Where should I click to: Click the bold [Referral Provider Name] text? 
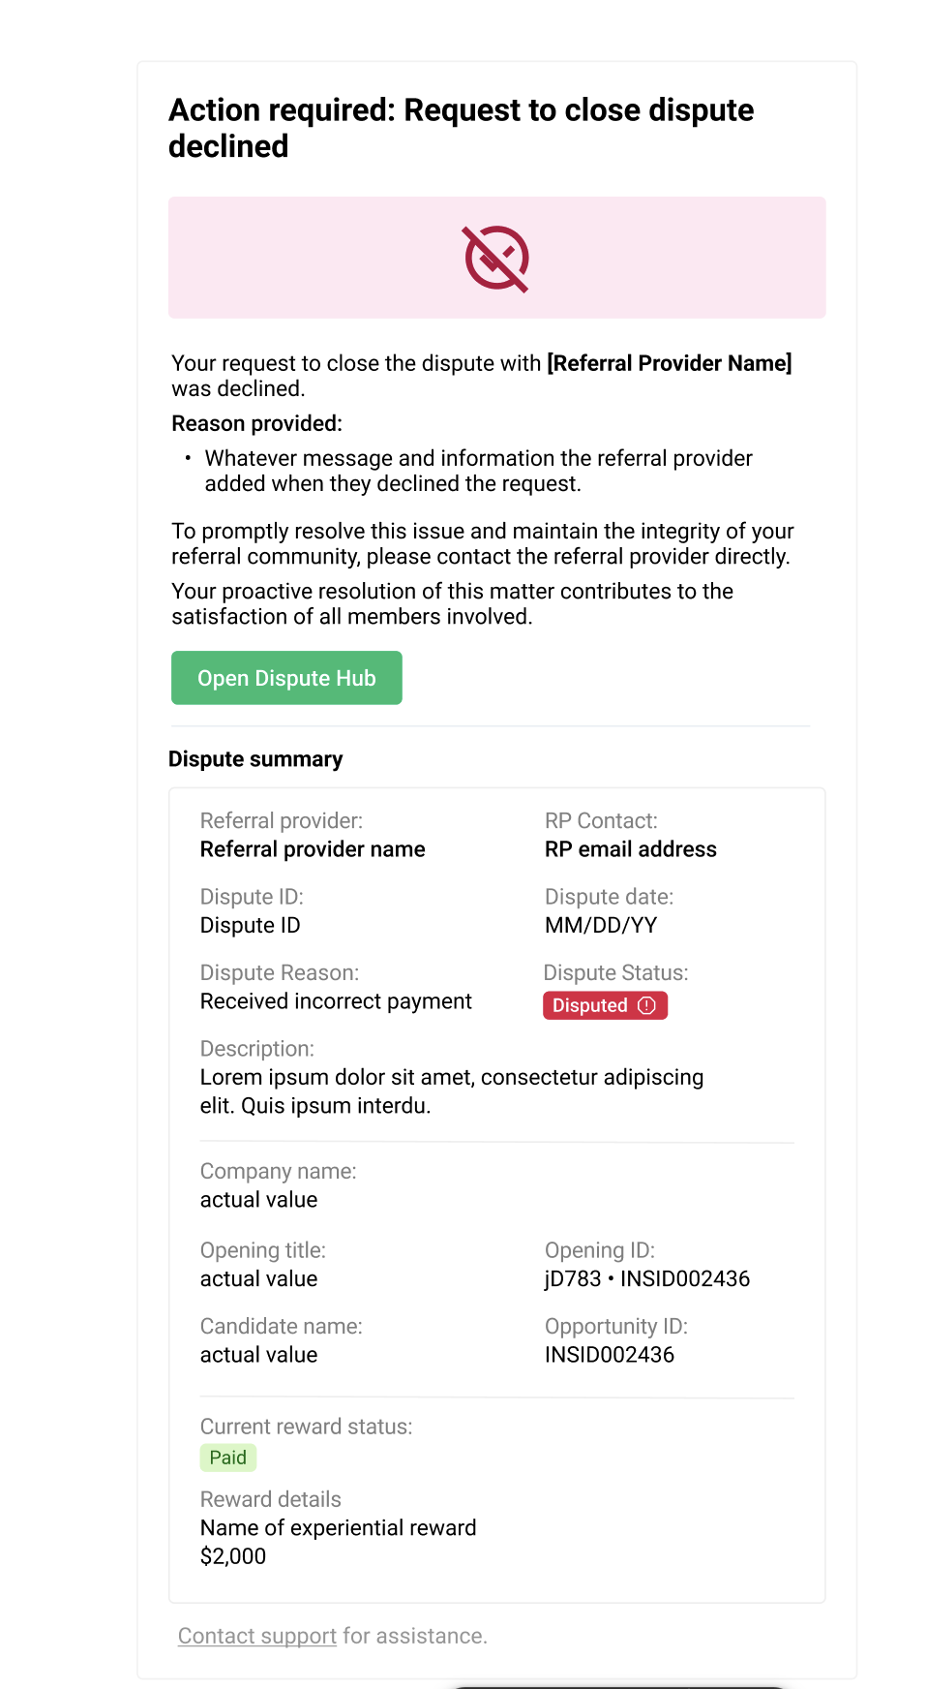[670, 363]
